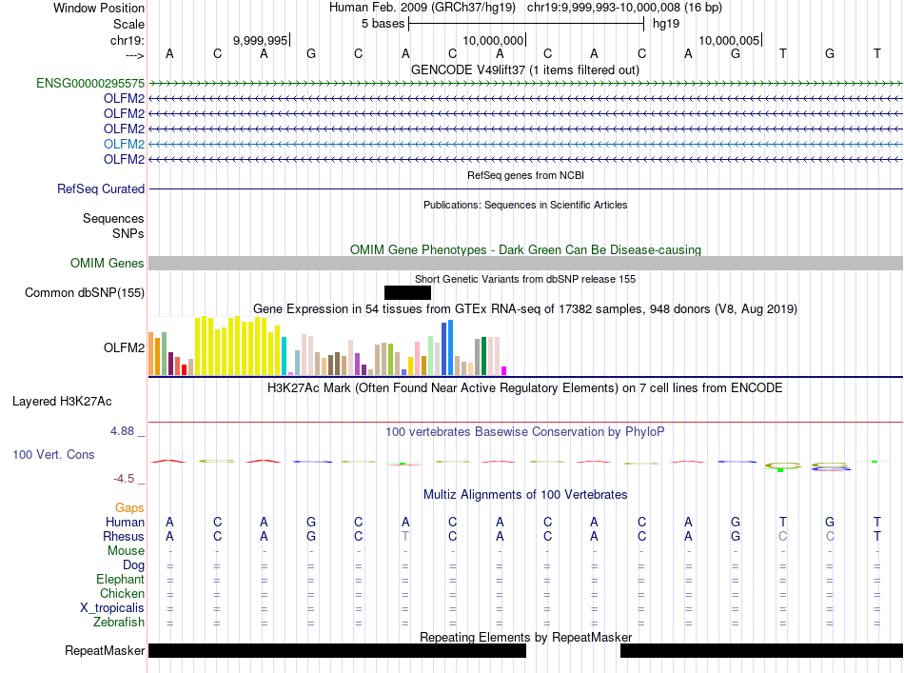Viewport: 904px width, 673px height.
Task: Click the hg19 label beside scale bar
Action: click(666, 24)
